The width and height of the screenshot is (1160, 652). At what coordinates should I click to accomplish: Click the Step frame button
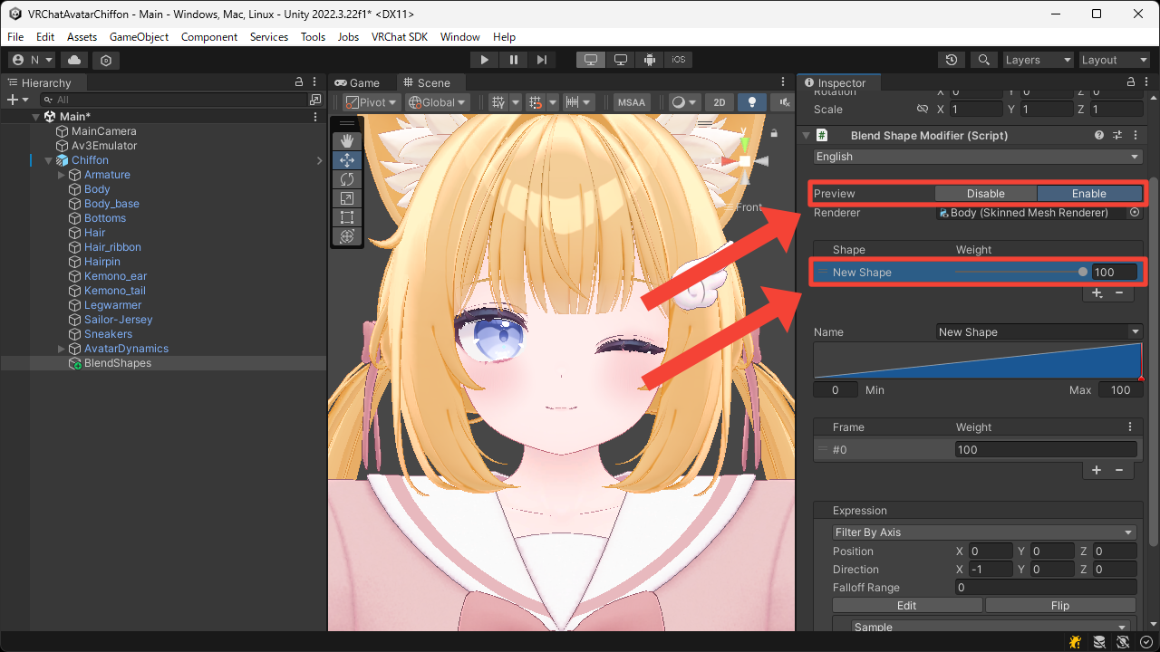tap(542, 60)
